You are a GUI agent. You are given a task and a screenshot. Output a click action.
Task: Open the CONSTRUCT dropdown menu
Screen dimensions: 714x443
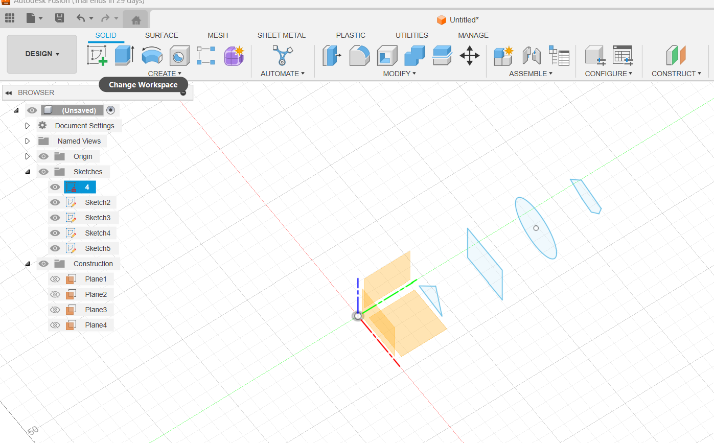pyautogui.click(x=676, y=74)
